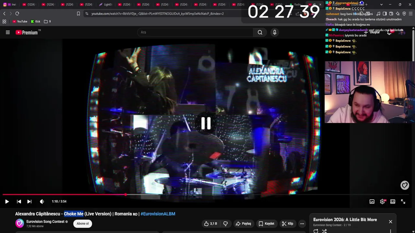
Task: Enter fullscreen mode in player
Action: tap(403, 202)
